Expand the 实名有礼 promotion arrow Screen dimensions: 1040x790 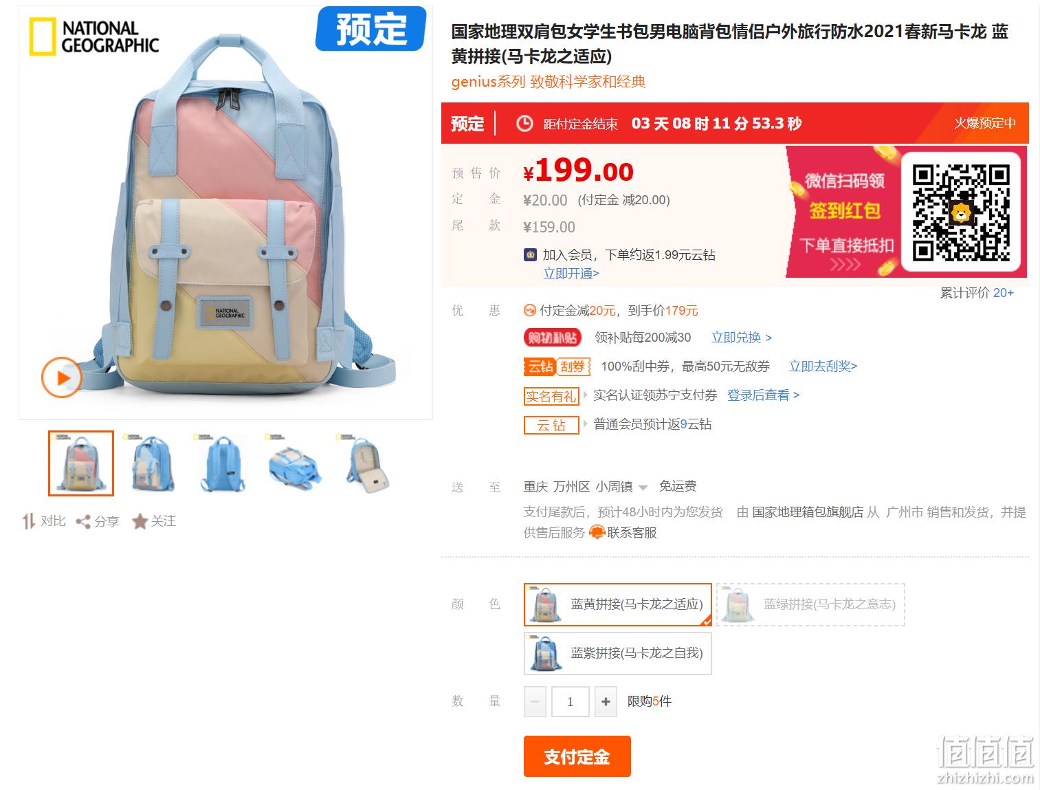[x=586, y=395]
